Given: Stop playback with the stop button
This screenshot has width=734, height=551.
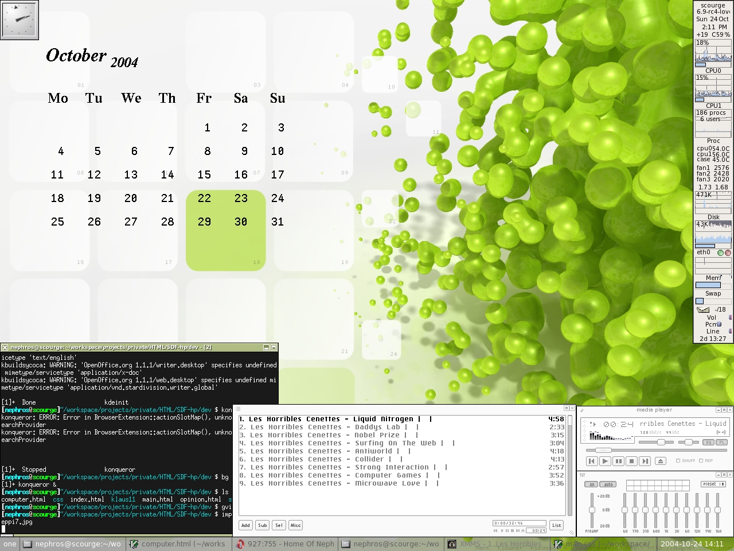Looking at the screenshot, I should pos(631,461).
